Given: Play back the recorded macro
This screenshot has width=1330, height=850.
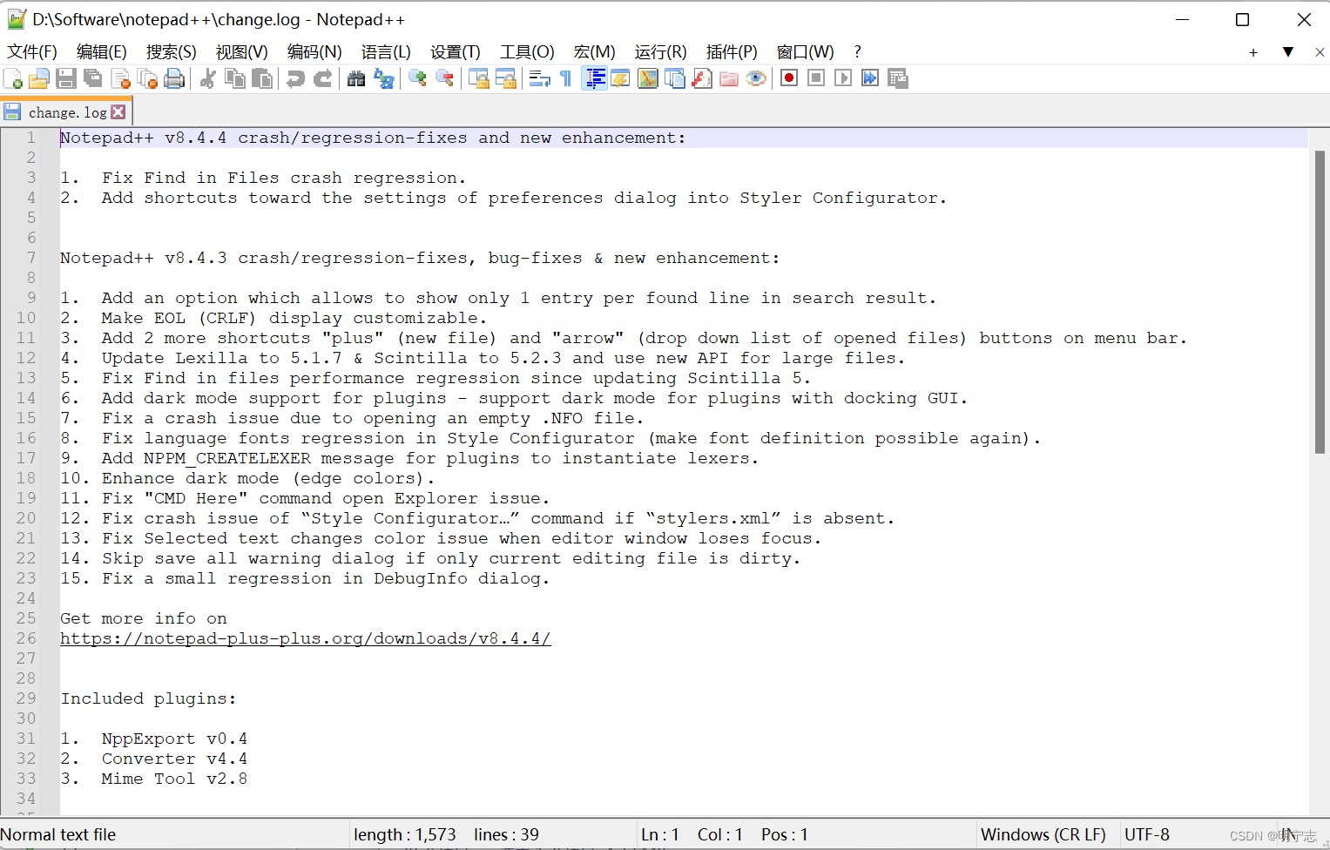Looking at the screenshot, I should click(x=843, y=78).
